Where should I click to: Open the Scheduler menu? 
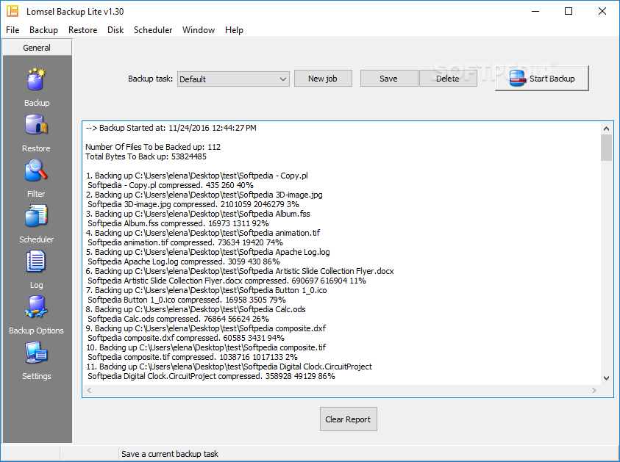153,30
